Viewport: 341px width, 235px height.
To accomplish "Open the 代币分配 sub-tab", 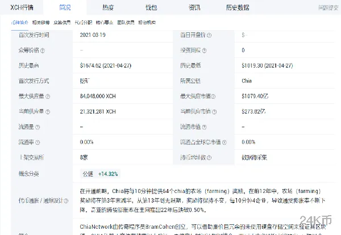I will pos(84,23).
